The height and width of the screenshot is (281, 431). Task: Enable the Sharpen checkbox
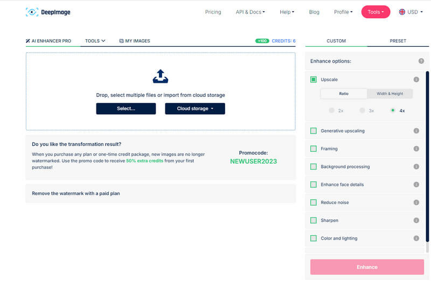[314, 220]
